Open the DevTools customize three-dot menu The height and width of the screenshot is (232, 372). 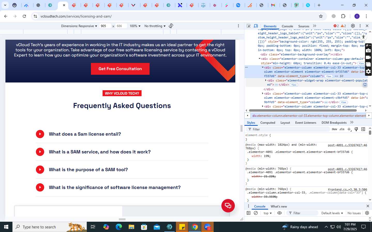(x=360, y=26)
